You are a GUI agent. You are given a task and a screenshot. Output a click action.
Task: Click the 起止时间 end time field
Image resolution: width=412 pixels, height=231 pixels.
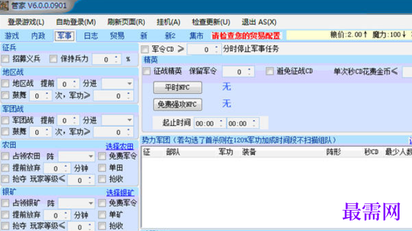point(243,124)
